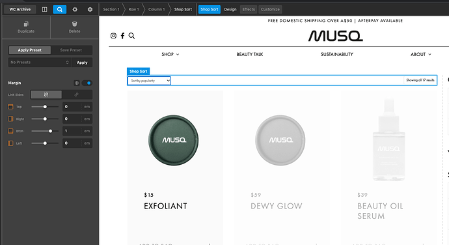Click the Left margin value field
The width and height of the screenshot is (449, 245).
72,143
